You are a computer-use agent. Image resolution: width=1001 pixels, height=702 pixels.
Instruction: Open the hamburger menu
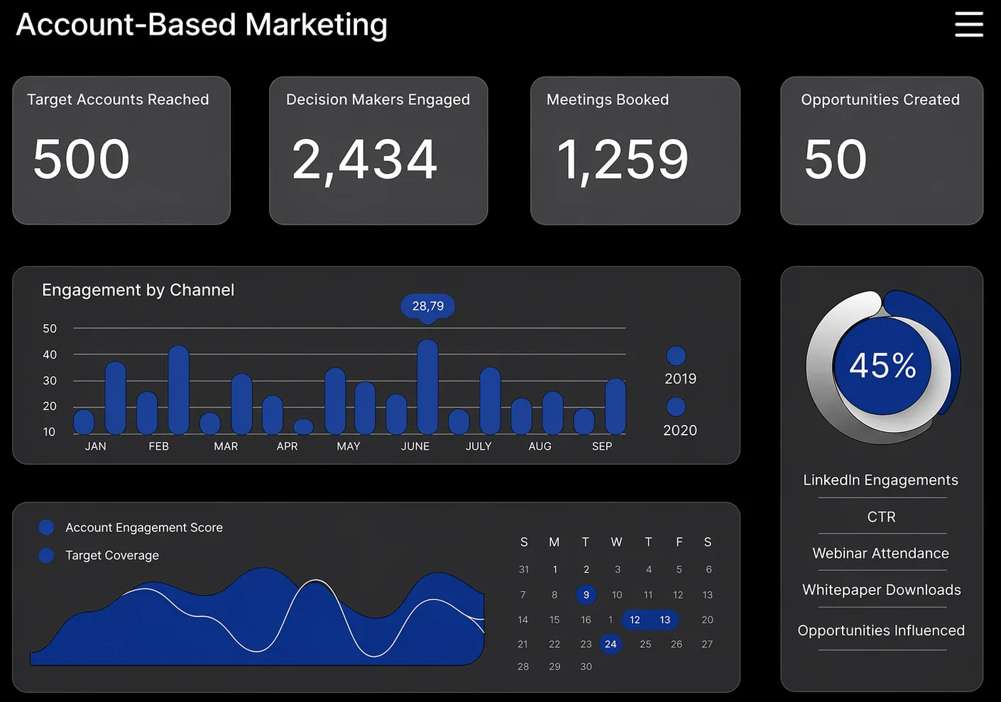[x=969, y=24]
